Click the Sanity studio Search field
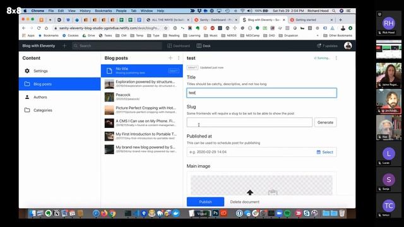Viewport: 404px width, 227px height. (x=117, y=46)
